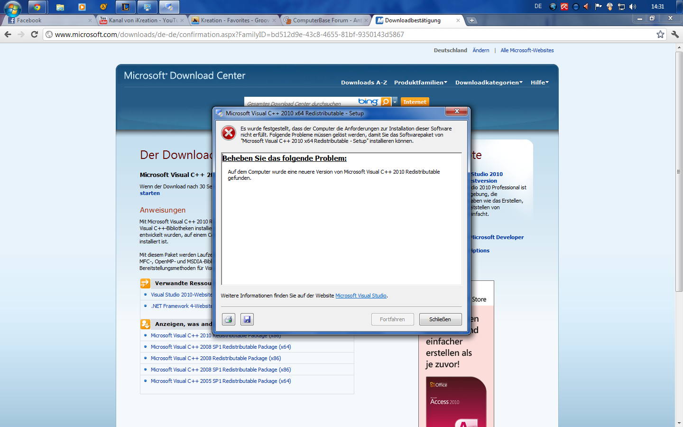Click the page vertical scrollbar
Viewport: 683px width, 427px height.
pyautogui.click(x=679, y=171)
